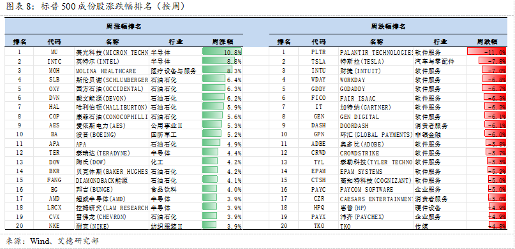Click ticker APA in code column
The height and width of the screenshot is (249, 515).
click(x=54, y=144)
